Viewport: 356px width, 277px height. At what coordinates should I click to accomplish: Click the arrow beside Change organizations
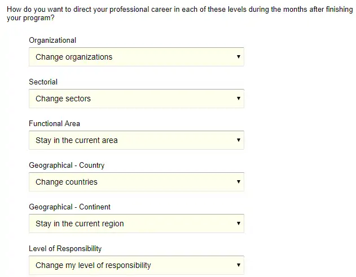pyautogui.click(x=239, y=57)
